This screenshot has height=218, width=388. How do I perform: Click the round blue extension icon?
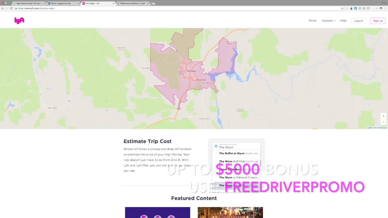tap(381, 8)
